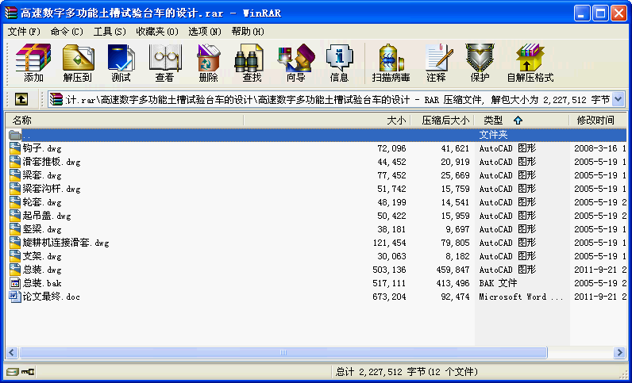Open the 命令(C) menu
Viewport: 632px width, 383px height.
67,32
